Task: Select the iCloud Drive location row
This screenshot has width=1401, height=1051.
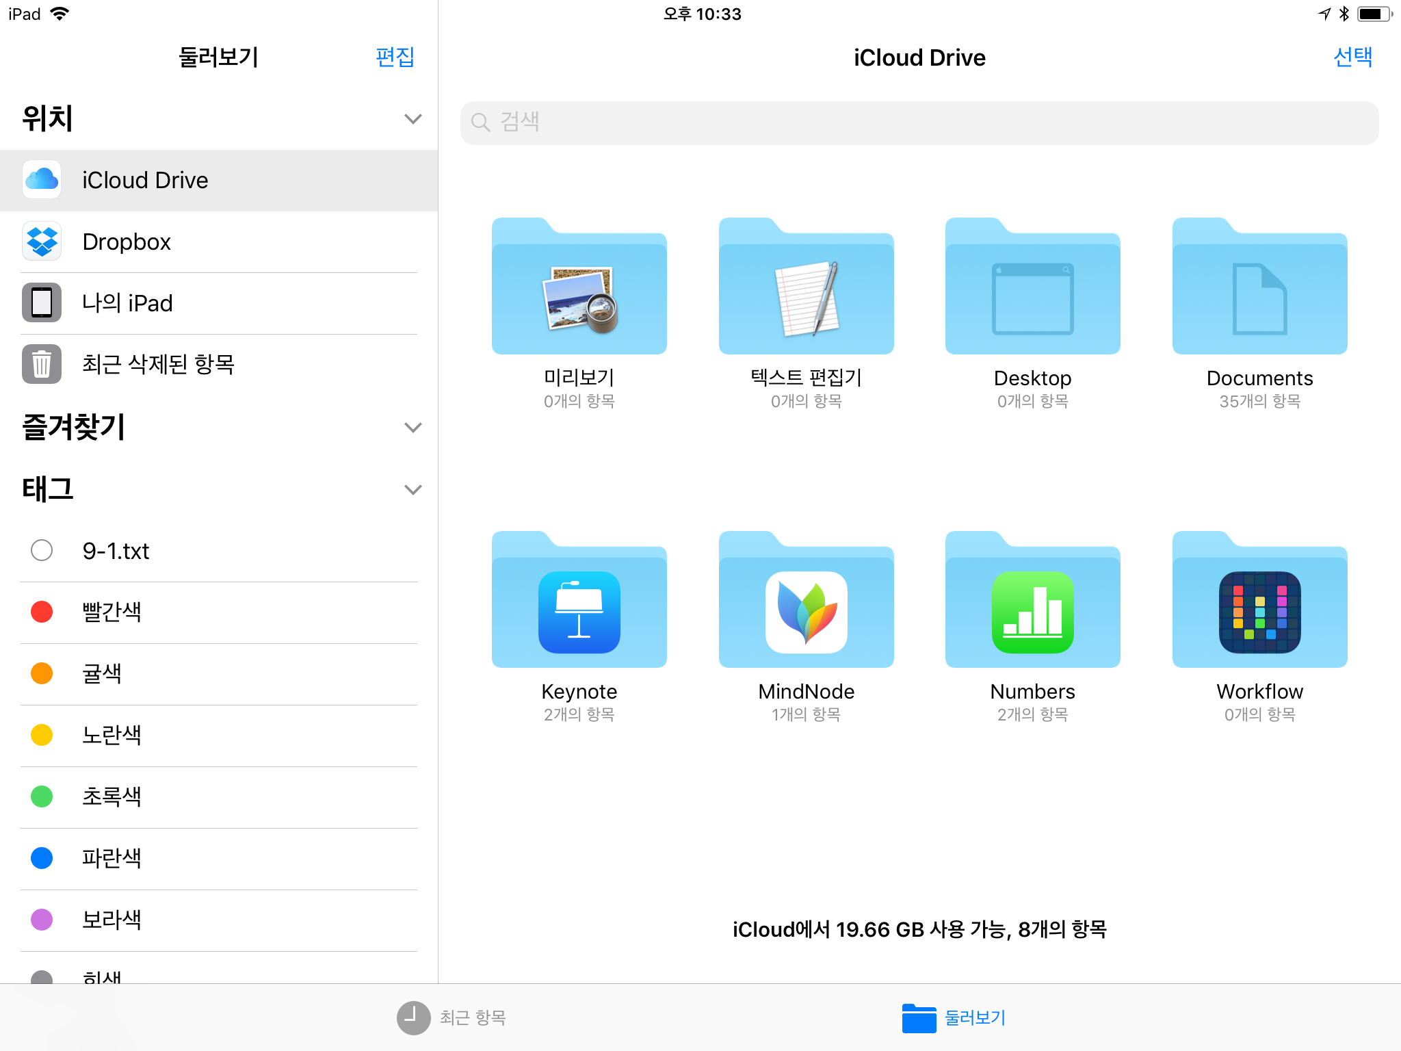Action: [x=219, y=181]
